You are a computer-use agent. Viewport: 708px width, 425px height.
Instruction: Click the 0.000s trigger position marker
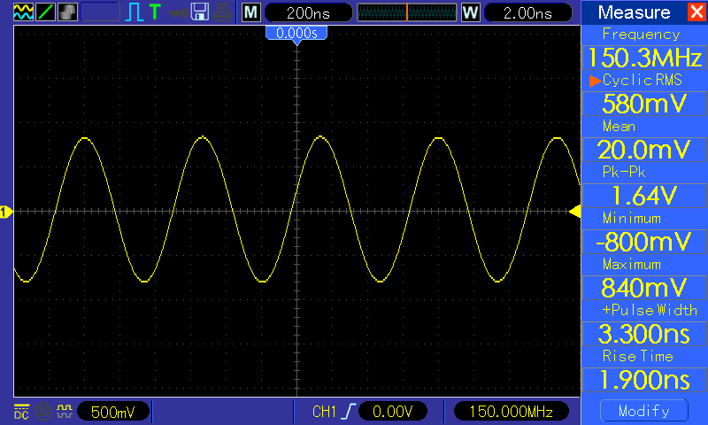(296, 35)
